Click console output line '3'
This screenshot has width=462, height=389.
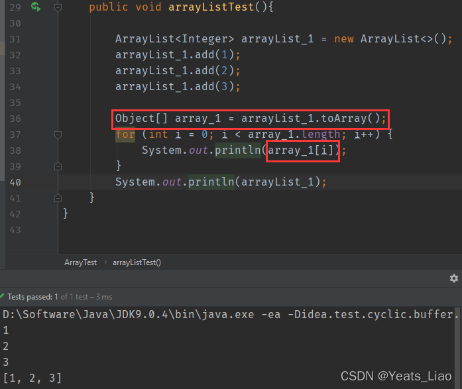(x=5, y=362)
